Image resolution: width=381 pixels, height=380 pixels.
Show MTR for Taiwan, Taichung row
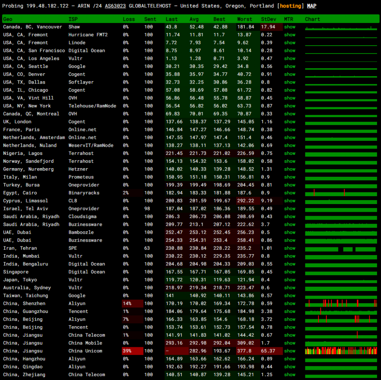[290, 296]
